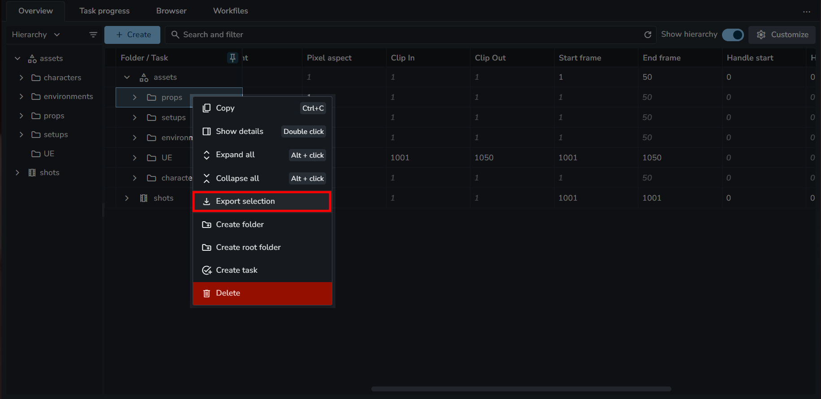Select Delete in the context menu
Image resolution: width=821 pixels, height=399 pixels.
[262, 293]
